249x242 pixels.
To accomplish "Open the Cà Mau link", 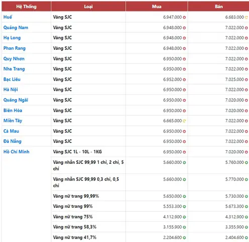I will tap(11, 131).
